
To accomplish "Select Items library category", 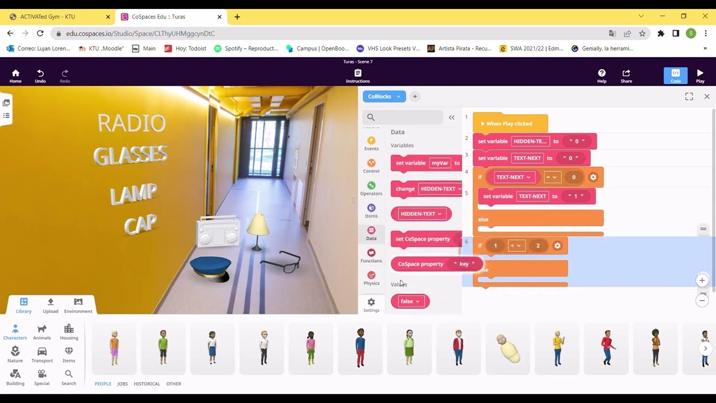I will coord(69,355).
